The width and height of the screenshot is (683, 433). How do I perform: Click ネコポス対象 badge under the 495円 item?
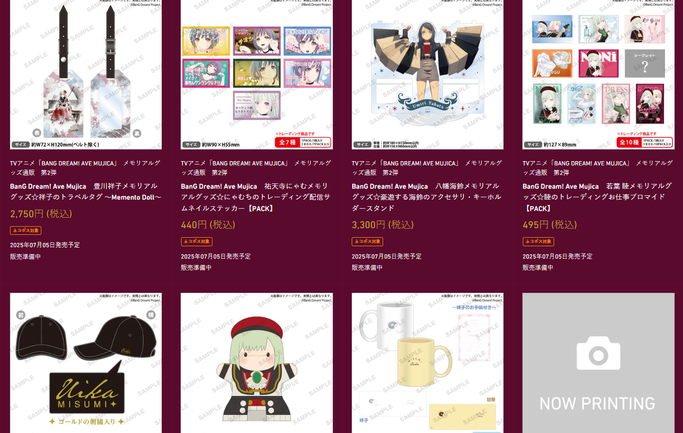tap(538, 241)
